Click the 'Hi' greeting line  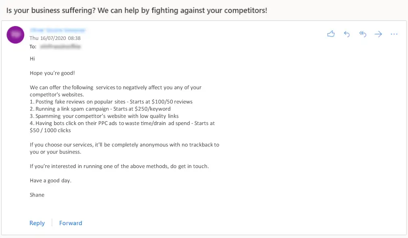point(32,59)
